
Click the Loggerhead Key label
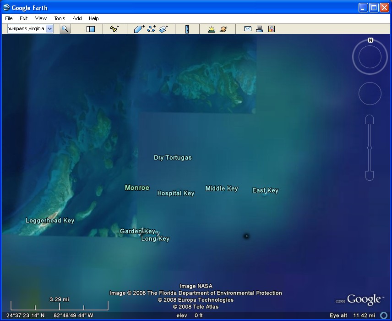point(50,221)
